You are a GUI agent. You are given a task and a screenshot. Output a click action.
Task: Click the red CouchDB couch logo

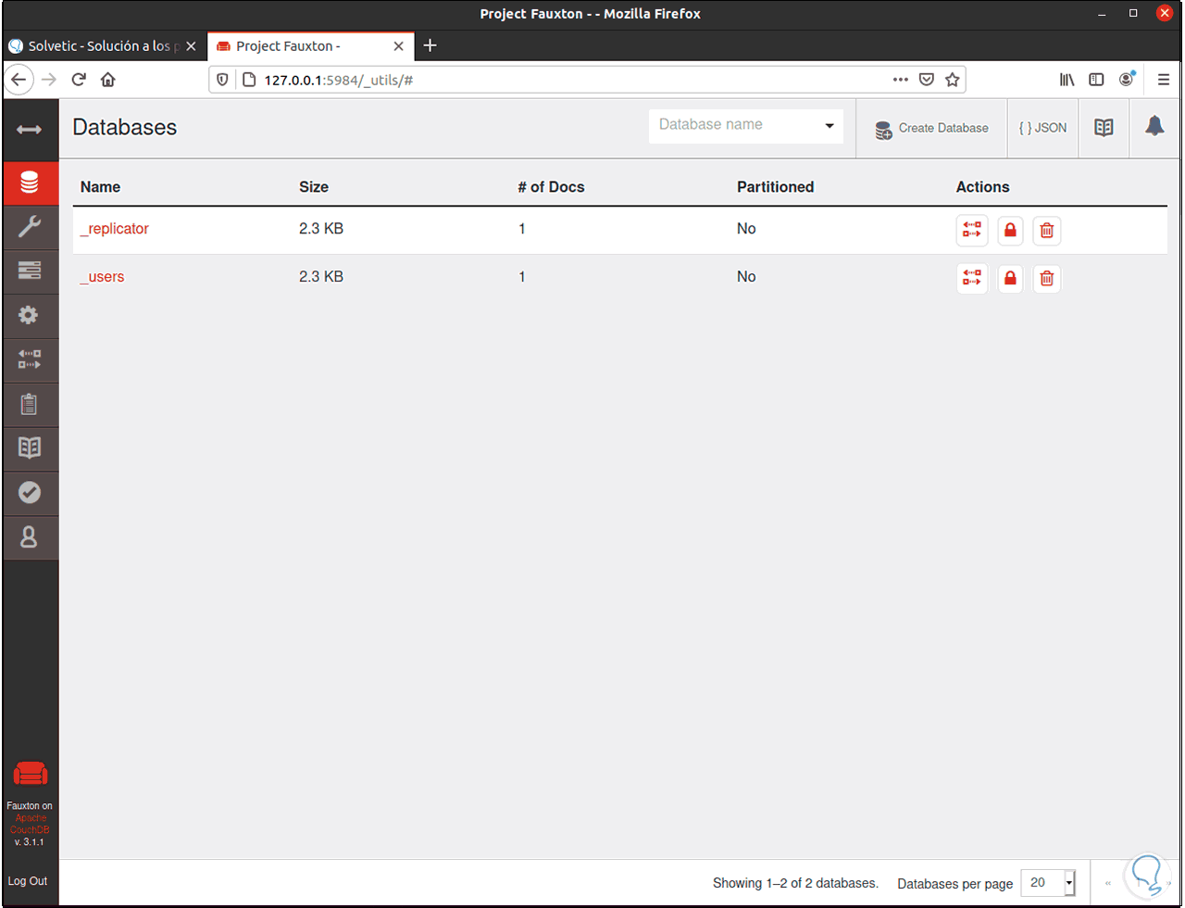coord(31,774)
